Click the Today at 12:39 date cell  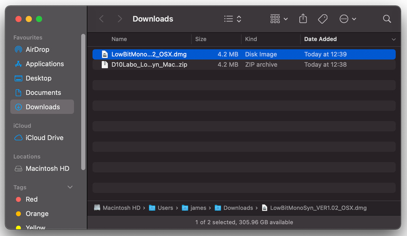click(x=325, y=54)
